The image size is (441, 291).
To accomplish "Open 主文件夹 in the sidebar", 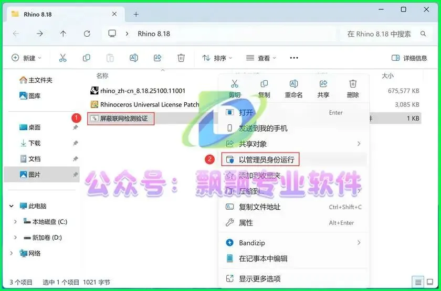I will pyautogui.click(x=36, y=80).
